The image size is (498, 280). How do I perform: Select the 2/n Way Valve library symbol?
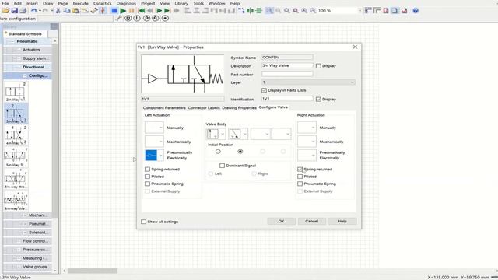coord(16,92)
